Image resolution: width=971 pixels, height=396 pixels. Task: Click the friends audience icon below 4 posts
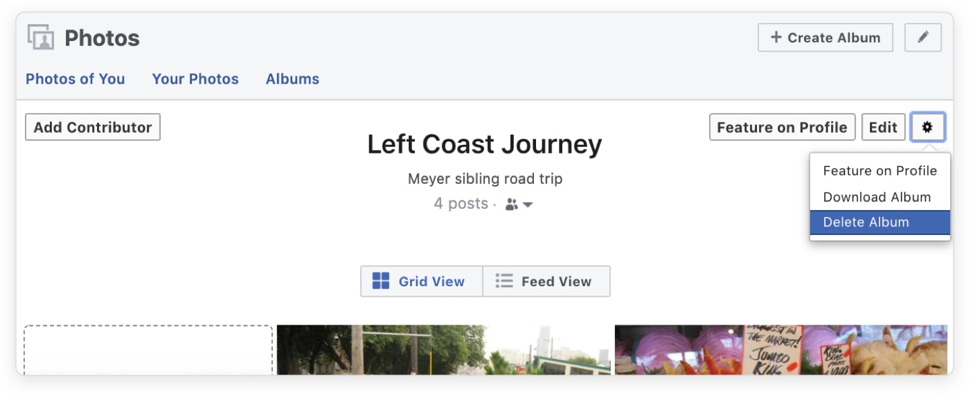(x=512, y=204)
